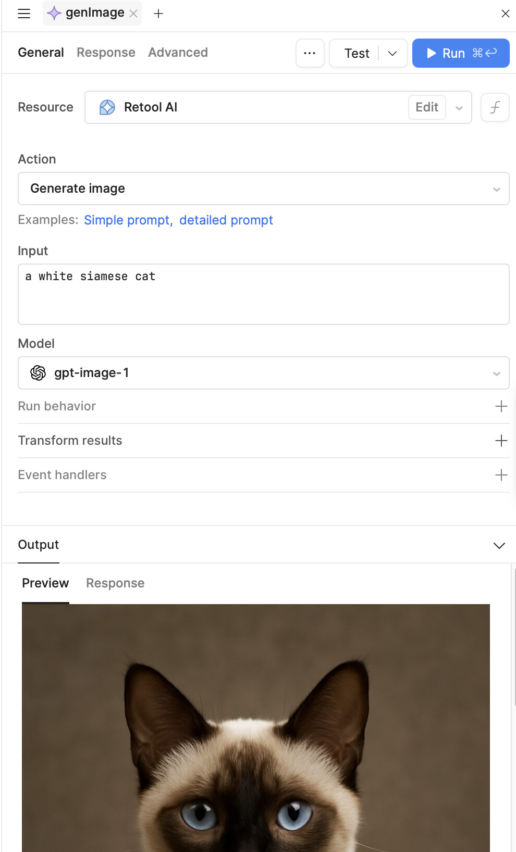Click the Retool AI resource icon
The image size is (516, 852).
(x=107, y=107)
